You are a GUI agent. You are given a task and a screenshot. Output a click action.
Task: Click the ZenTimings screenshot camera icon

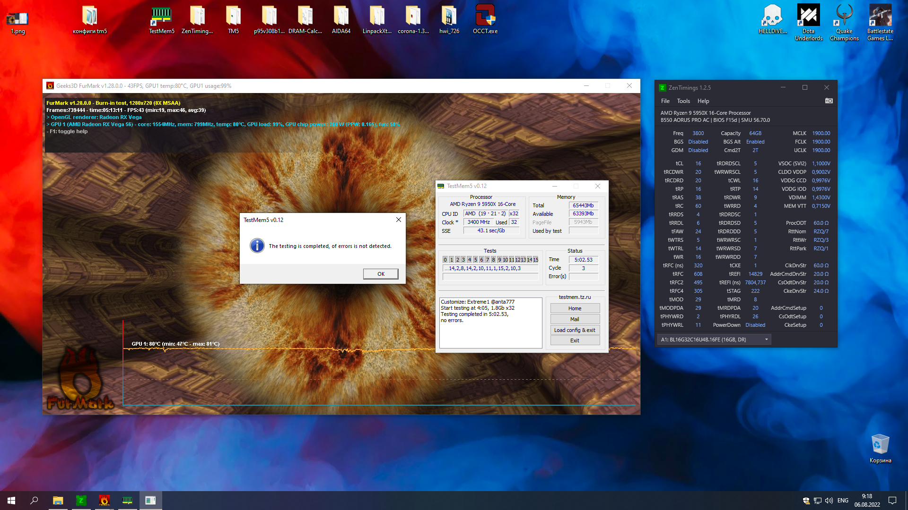tap(829, 101)
